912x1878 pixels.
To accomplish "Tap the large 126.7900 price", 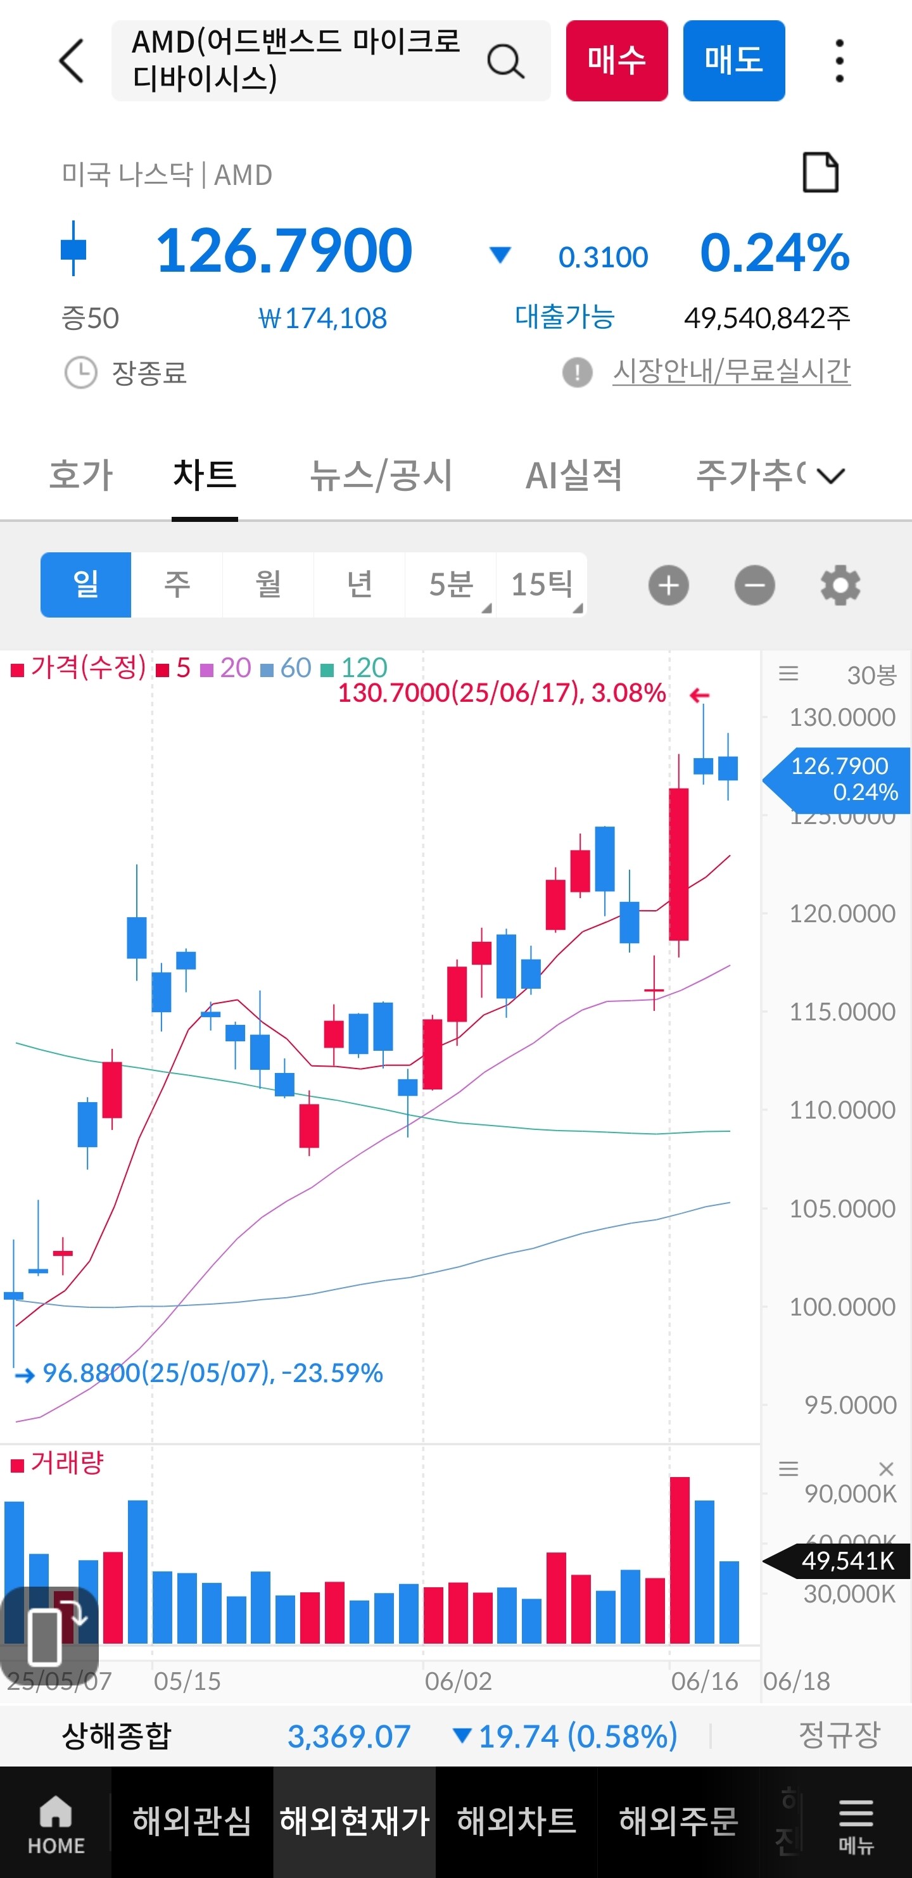I will tap(284, 251).
